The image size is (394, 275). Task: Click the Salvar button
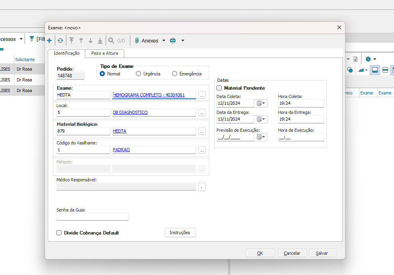point(321,253)
